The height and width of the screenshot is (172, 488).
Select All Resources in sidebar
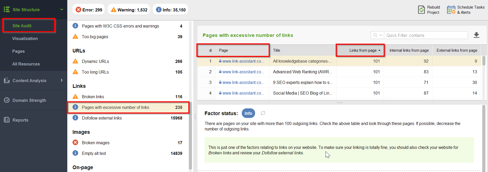tap(26, 64)
